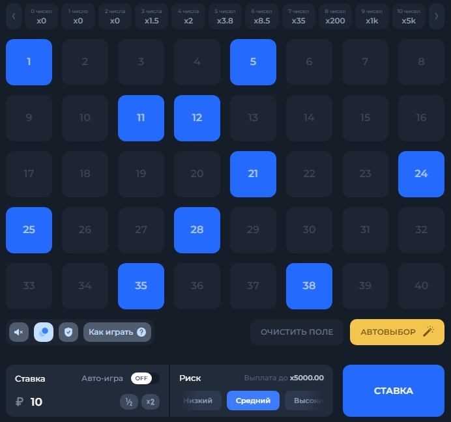This screenshot has height=422, width=451.
Task: Halve the bet with the ½ button
Action: coord(129,402)
